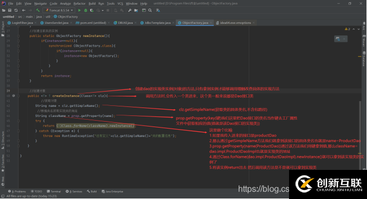Close the LoginFilter.java tab
This screenshot has width=367, height=199.
36,23
